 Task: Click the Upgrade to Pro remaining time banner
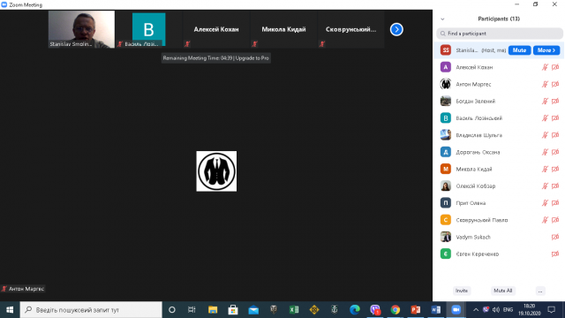pyautogui.click(x=215, y=58)
